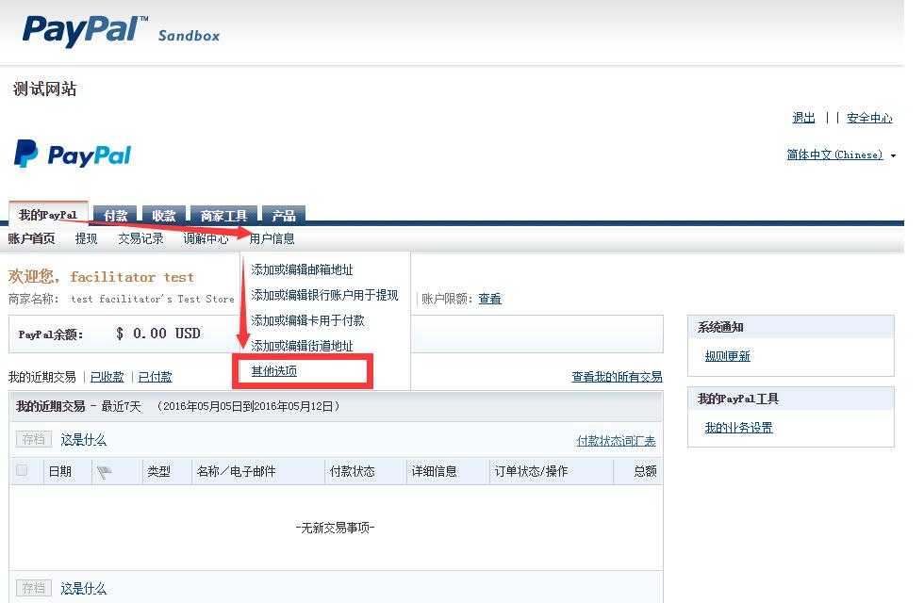
Task: Open 查看我的所有交易 link
Action: click(x=617, y=377)
